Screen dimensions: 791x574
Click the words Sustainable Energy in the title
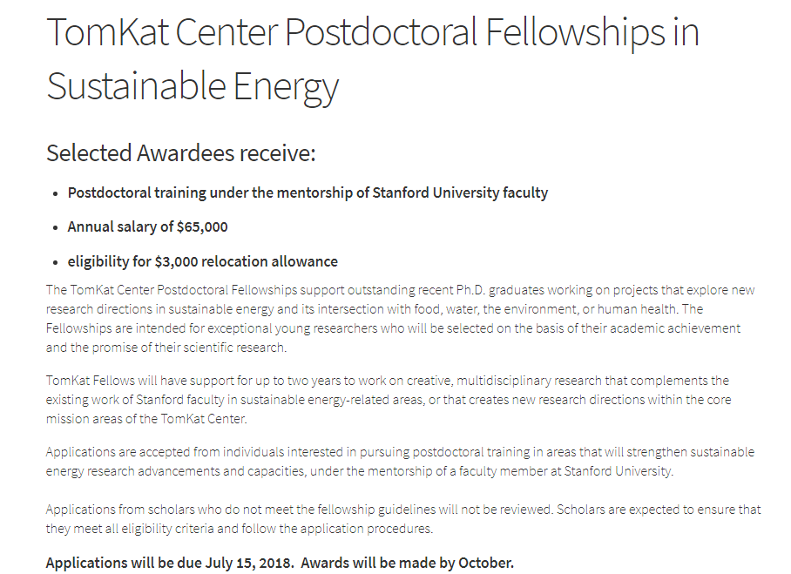coord(193,87)
